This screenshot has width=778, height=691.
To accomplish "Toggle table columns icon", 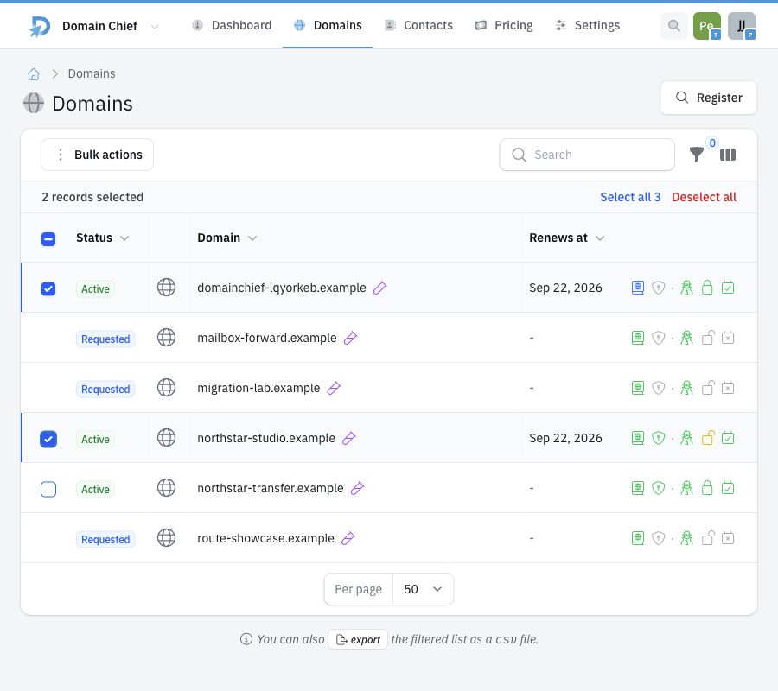I will 728,155.
